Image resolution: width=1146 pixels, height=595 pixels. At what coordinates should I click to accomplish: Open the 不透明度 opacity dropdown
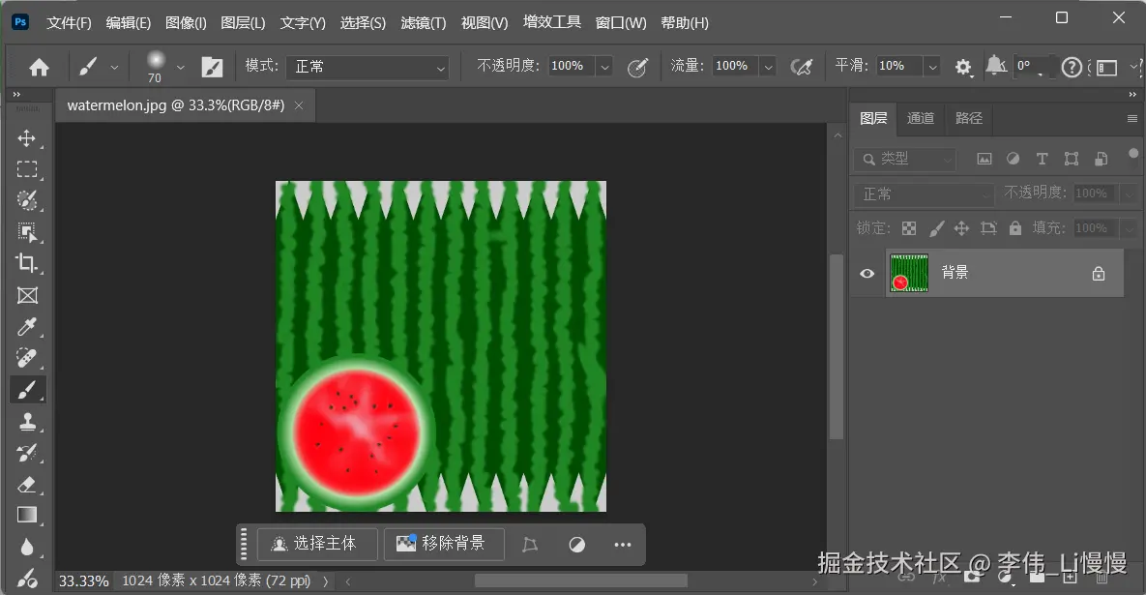(604, 67)
